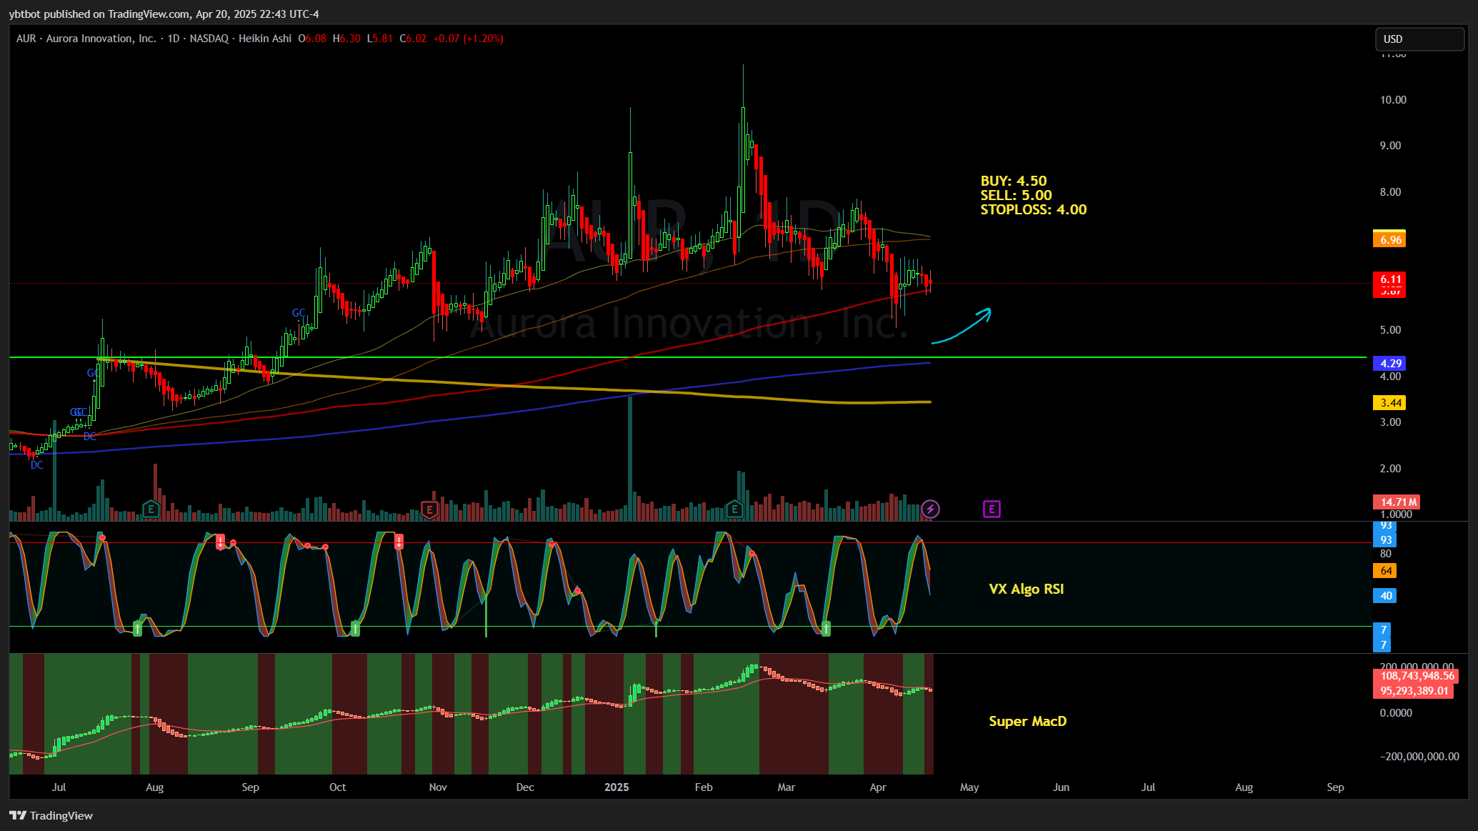Click red RSI sell arrow in late August
Image resolution: width=1478 pixels, height=831 pixels.
[x=221, y=542]
